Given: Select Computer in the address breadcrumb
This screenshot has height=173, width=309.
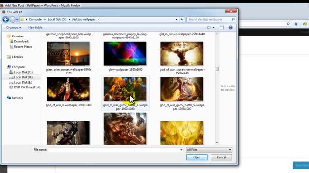Looking at the screenshot, I should tap(36, 19).
